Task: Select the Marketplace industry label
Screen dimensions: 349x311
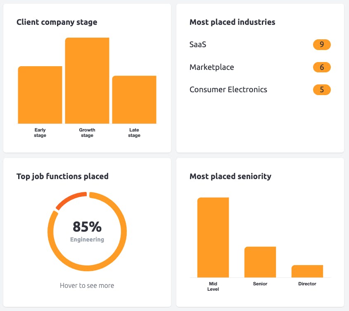Action: click(211, 67)
